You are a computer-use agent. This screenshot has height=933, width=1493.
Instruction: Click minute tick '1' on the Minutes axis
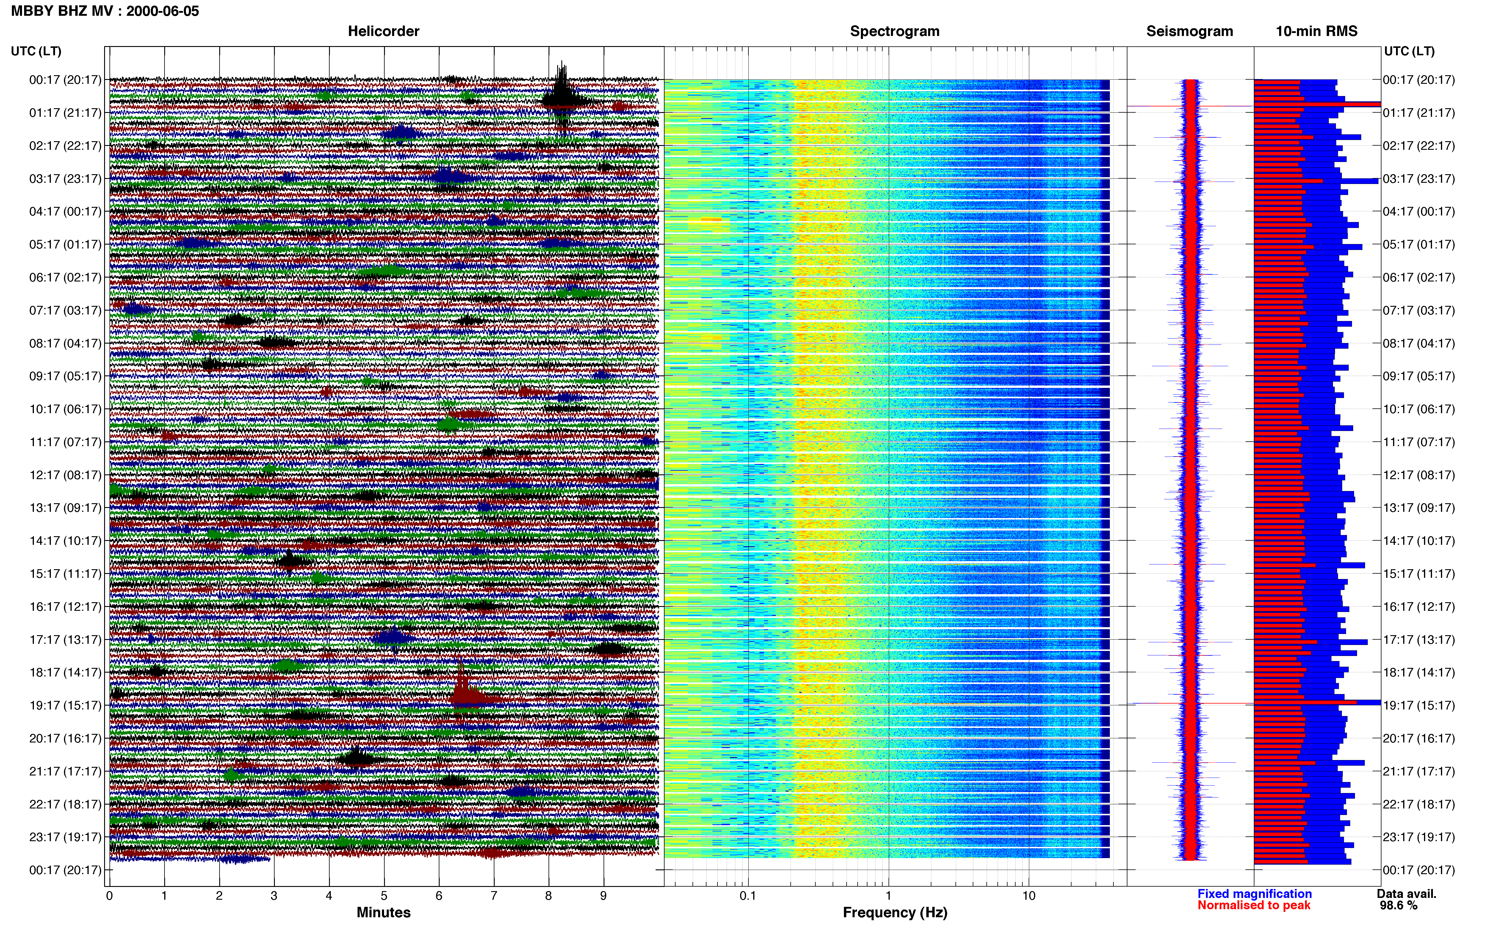[x=164, y=896]
